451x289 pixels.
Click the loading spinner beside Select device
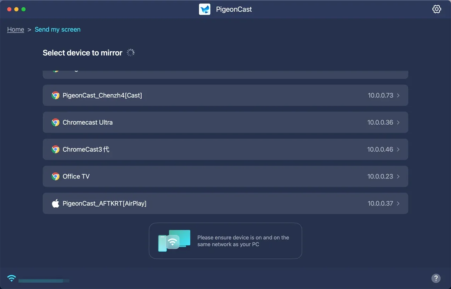(x=131, y=53)
